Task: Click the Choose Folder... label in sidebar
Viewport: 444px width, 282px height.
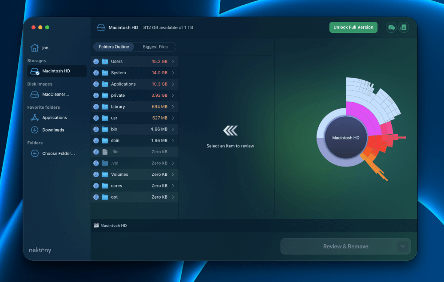Action: [x=59, y=154]
